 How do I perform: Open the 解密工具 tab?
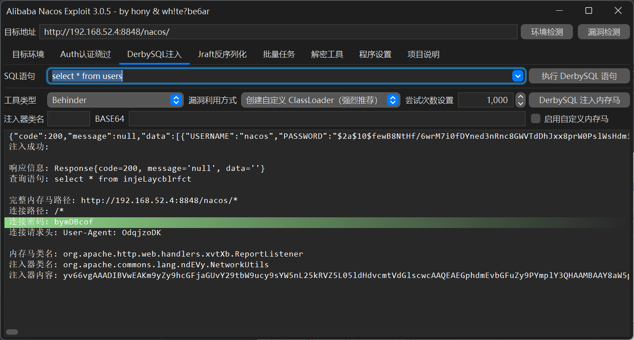327,54
